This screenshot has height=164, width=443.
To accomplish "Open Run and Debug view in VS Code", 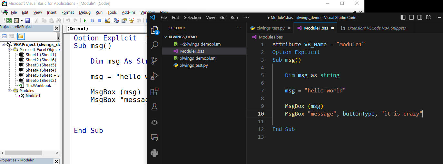I will pyautogui.click(x=155, y=76).
